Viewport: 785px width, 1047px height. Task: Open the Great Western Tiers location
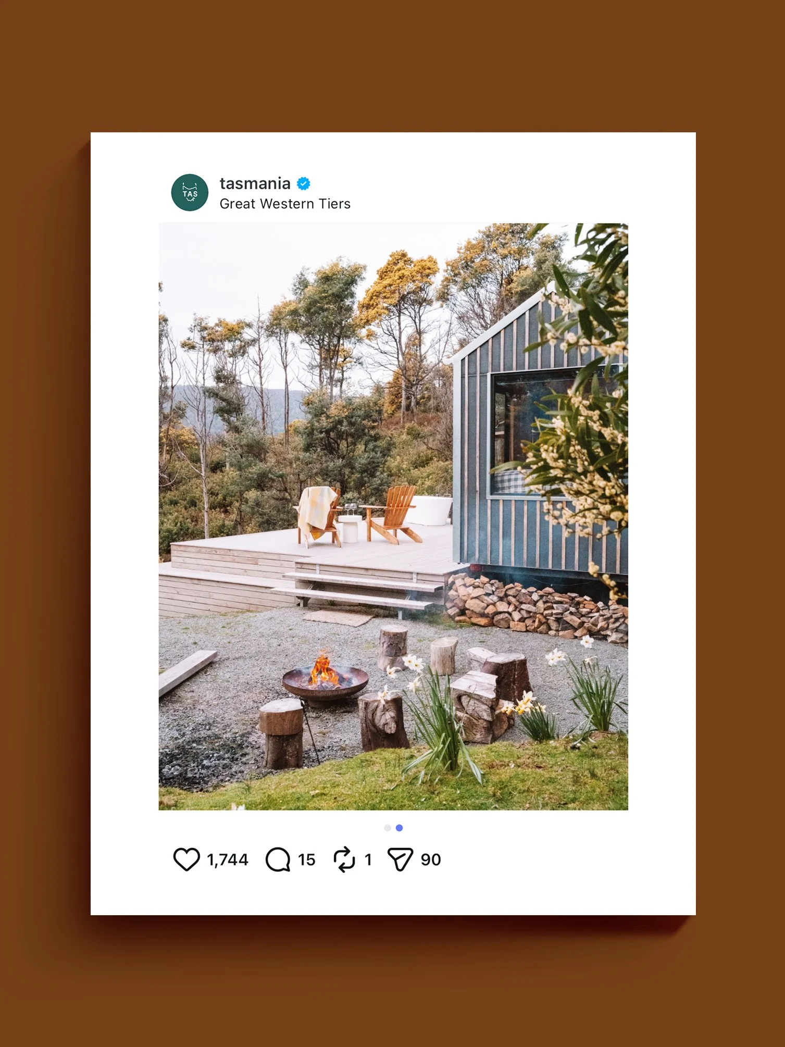point(285,204)
